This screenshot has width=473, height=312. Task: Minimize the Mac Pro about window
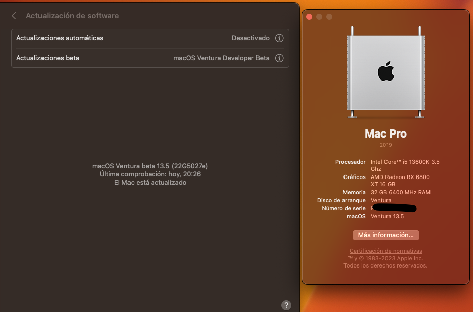click(x=319, y=17)
